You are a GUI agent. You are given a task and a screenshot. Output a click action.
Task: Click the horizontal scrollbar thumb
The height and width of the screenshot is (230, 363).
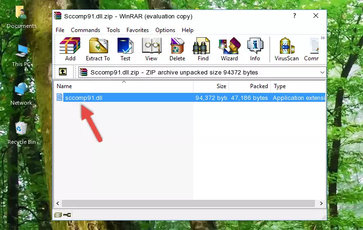pyautogui.click(x=188, y=204)
